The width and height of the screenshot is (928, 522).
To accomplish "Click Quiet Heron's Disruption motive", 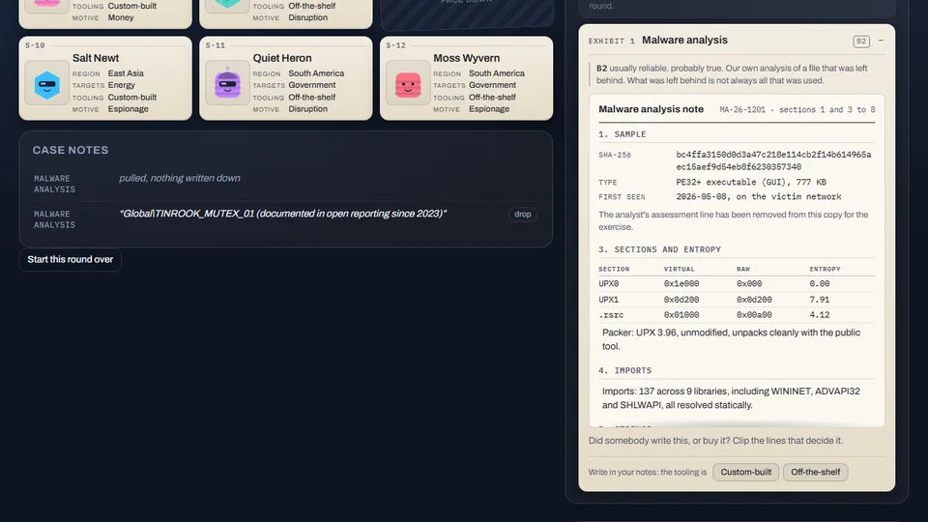I will click(x=307, y=109).
